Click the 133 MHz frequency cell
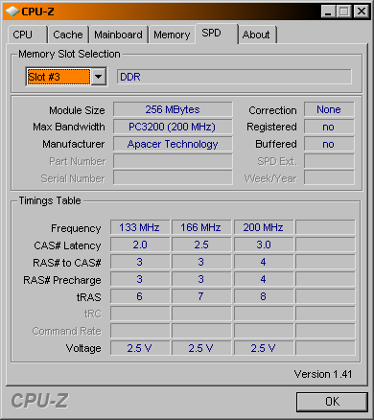 click(x=140, y=227)
